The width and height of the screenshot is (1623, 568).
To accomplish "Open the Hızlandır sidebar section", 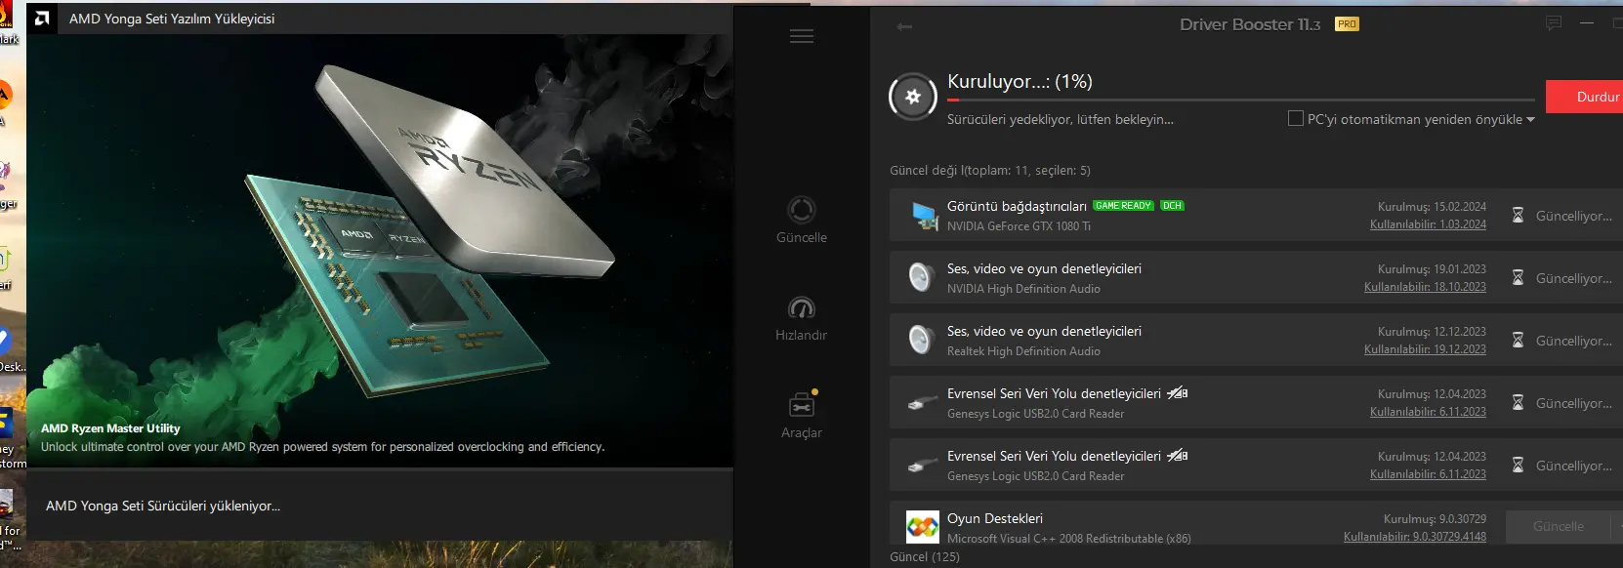I will 802,318.
